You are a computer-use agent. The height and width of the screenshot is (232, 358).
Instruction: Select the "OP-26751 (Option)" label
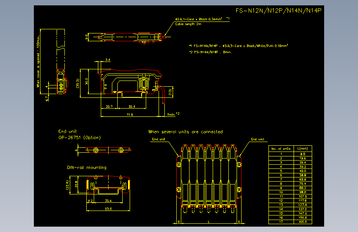[79, 137]
